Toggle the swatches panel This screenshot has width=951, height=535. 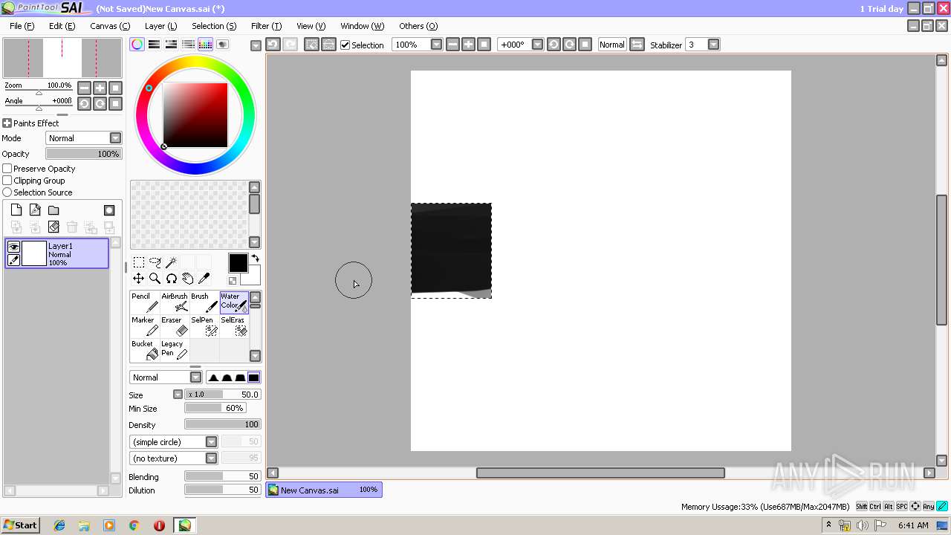pos(205,45)
